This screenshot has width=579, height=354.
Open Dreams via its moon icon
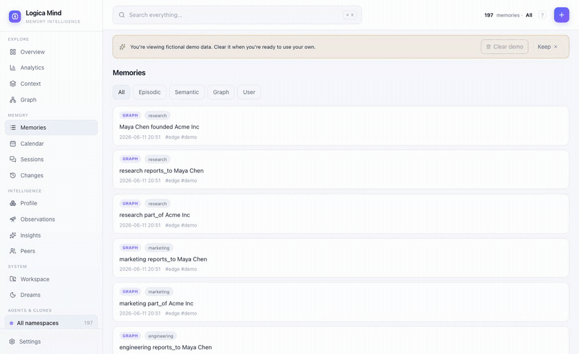pyautogui.click(x=13, y=295)
